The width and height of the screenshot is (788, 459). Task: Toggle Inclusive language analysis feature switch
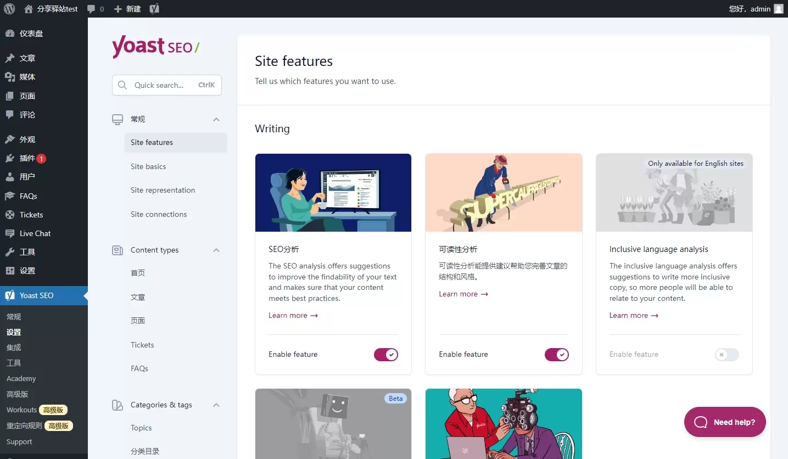click(x=727, y=355)
